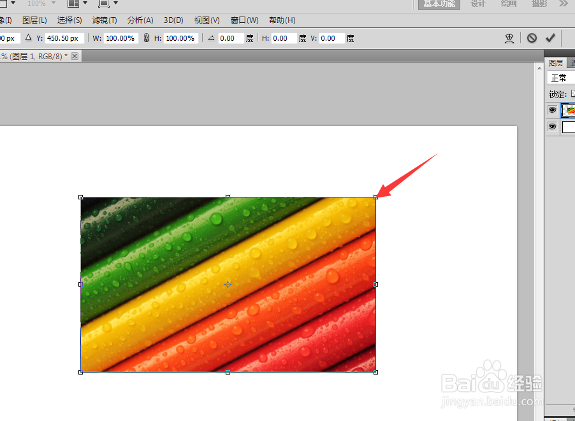Click the right-middle transform handle
This screenshot has width=575, height=421.
[375, 284]
